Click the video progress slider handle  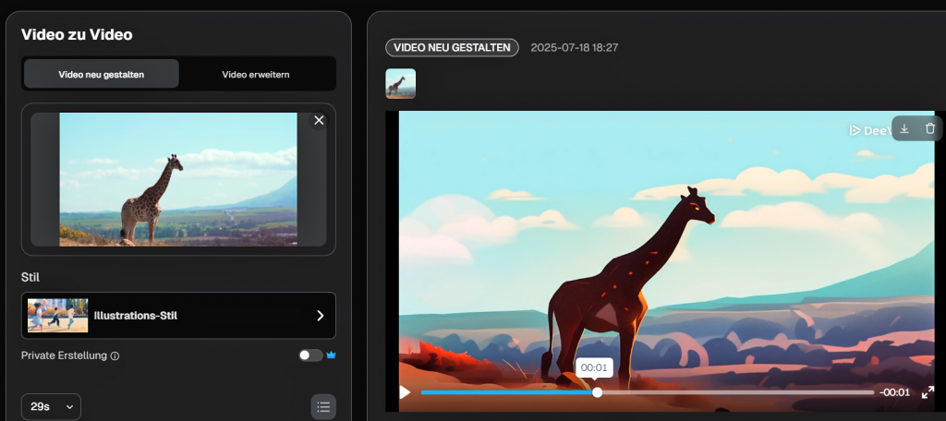597,392
